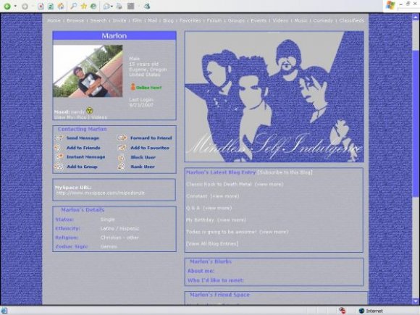The image size is (420, 315).
Task: Open the Forum navigation link
Action: point(214,20)
